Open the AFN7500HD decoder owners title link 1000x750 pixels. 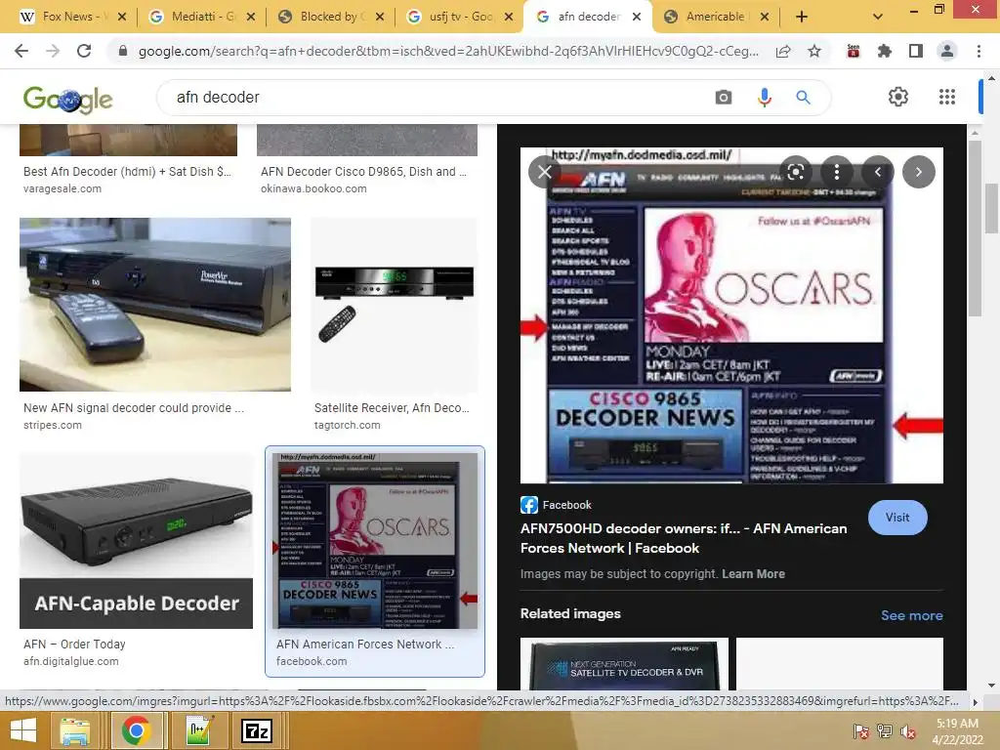pyautogui.click(x=684, y=538)
